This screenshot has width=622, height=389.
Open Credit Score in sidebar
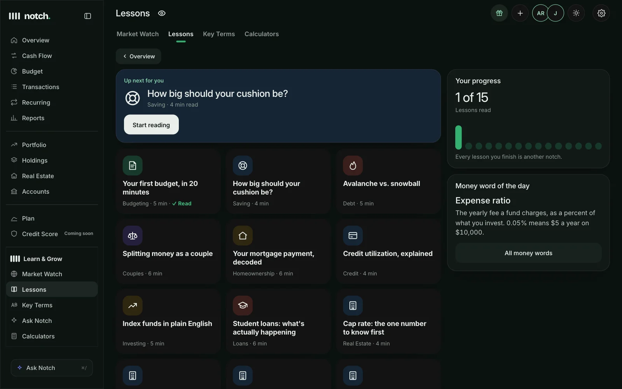(x=52, y=234)
